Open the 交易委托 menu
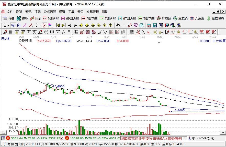The image size is (226, 147). pos(93,12)
